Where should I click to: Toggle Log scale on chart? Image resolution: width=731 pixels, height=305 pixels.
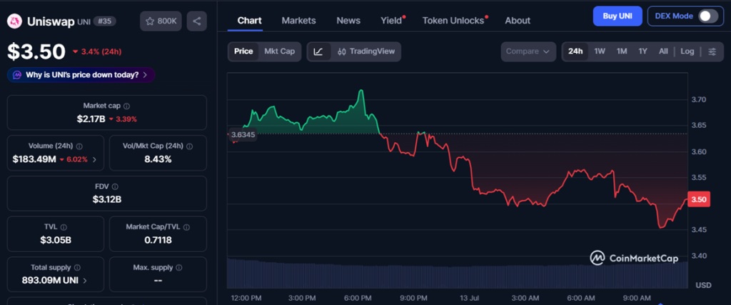coord(687,51)
